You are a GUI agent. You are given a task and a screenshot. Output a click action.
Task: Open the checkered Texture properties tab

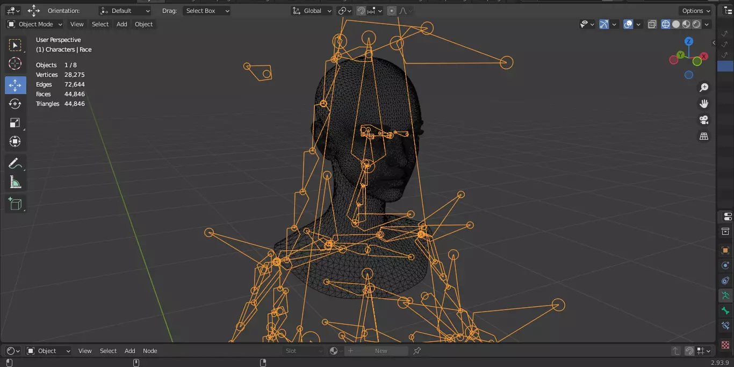coord(725,344)
